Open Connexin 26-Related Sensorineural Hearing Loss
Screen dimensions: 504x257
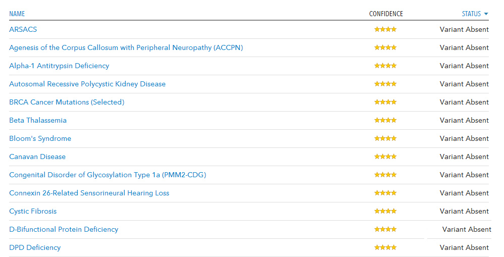[x=89, y=193]
